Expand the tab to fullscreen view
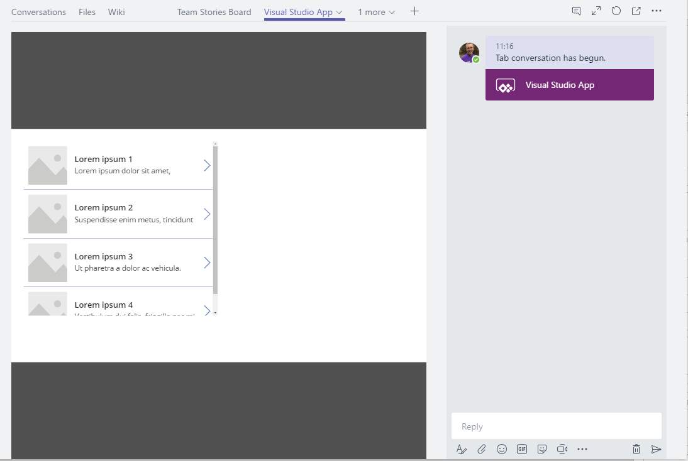The height and width of the screenshot is (461, 688). [x=596, y=11]
